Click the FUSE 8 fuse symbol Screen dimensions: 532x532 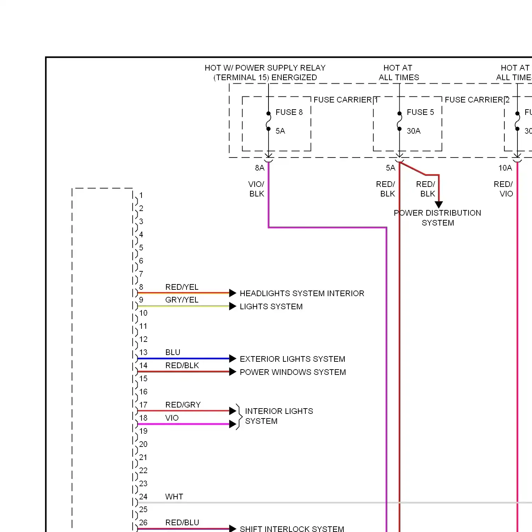(x=268, y=121)
